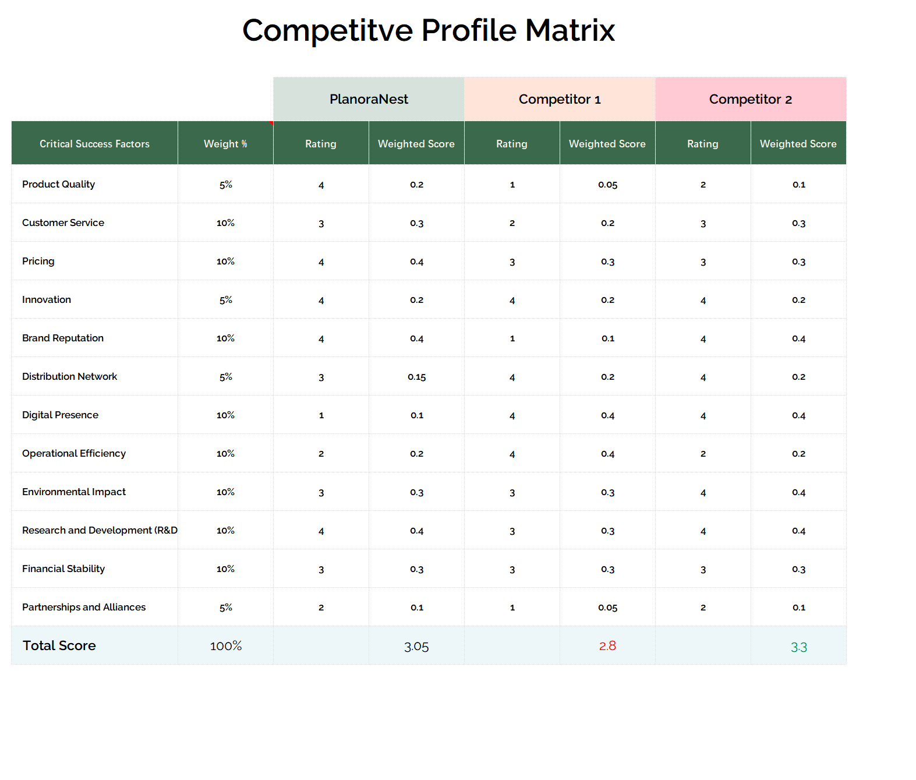
Task: Select the 10% weight for Digital Presence
Action: click(x=225, y=415)
